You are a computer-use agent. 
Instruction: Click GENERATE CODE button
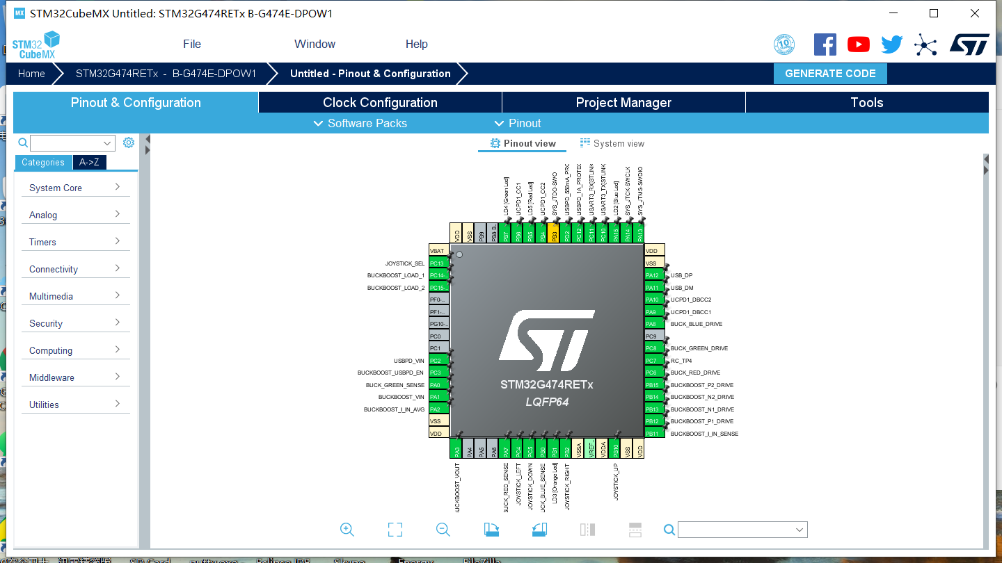tap(830, 74)
